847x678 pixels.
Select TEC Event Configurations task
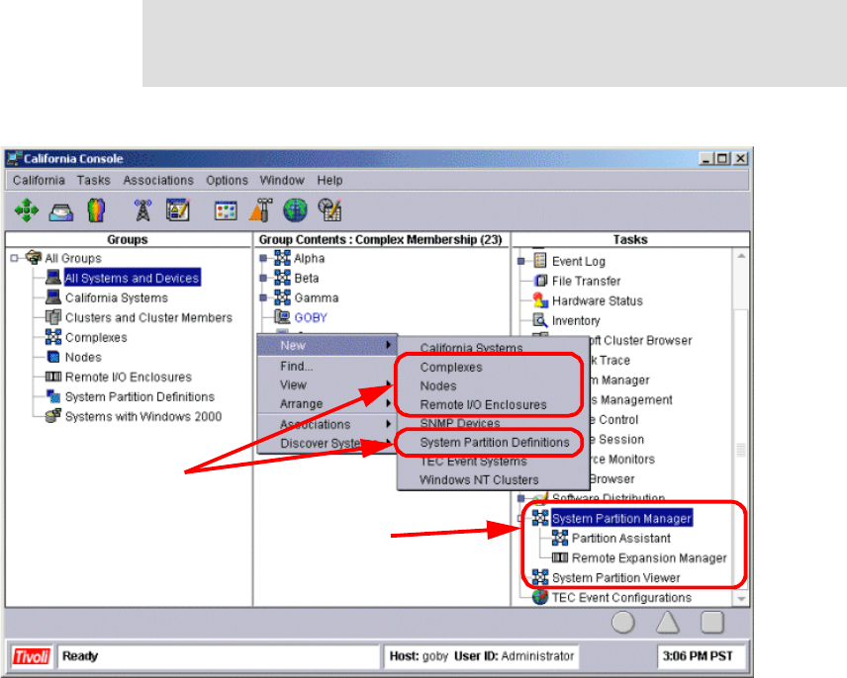[x=621, y=598]
